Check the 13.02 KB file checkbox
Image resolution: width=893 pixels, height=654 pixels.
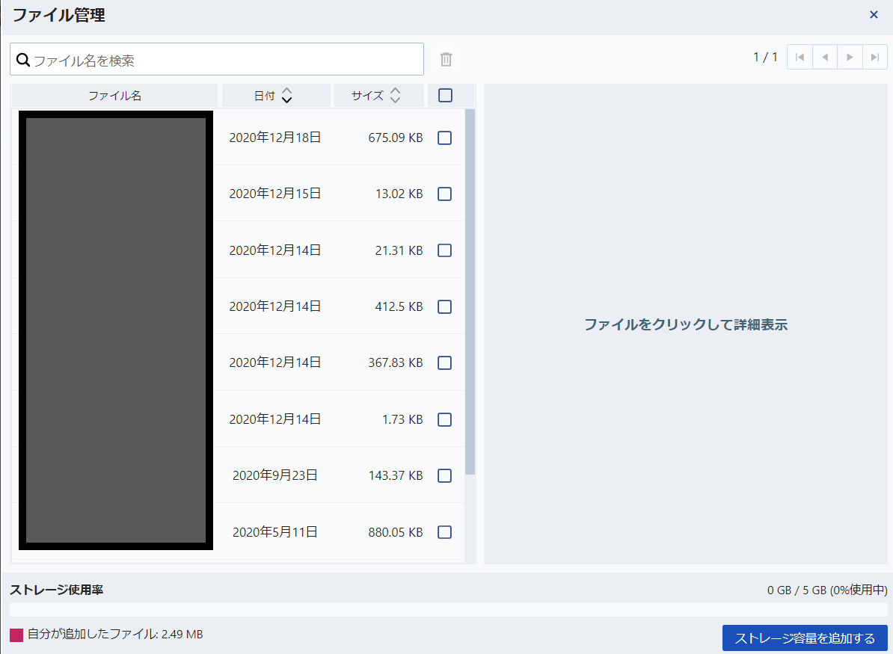(x=444, y=194)
